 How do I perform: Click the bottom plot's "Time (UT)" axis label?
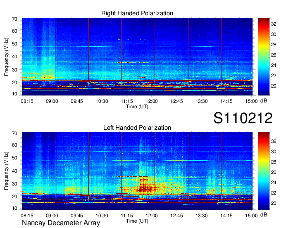coord(137,221)
